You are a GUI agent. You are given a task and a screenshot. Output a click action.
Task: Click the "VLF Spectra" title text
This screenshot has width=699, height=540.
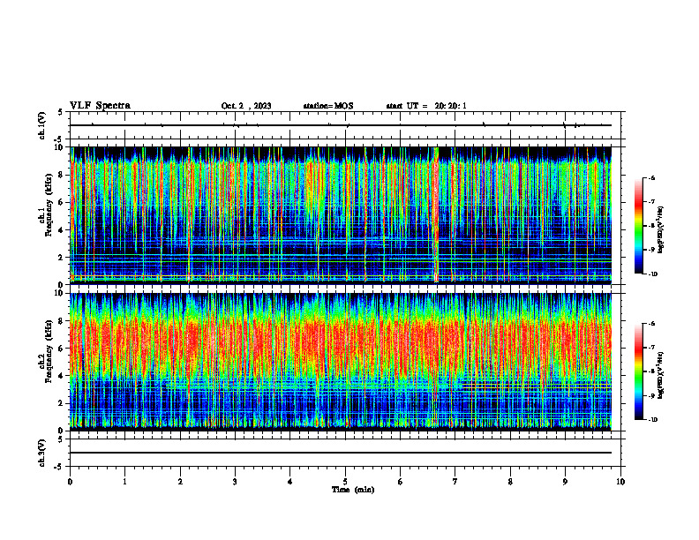pos(100,106)
